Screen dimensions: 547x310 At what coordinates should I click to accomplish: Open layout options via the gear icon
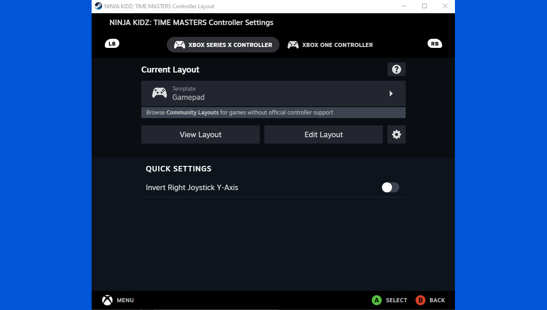tap(396, 134)
